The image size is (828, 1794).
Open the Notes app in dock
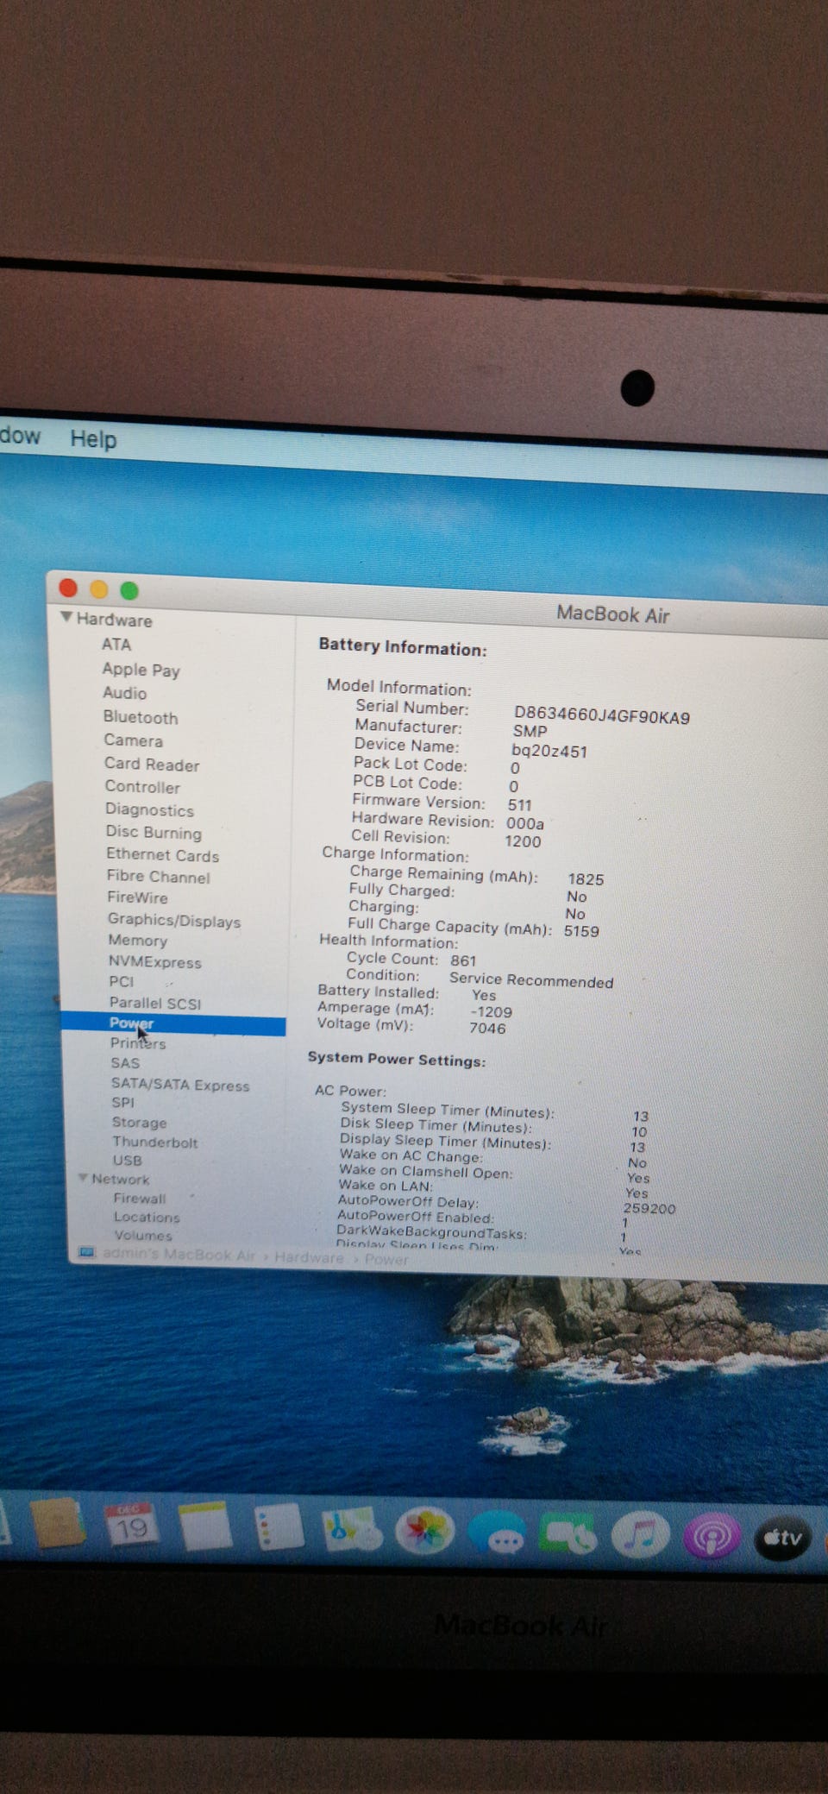(204, 1526)
